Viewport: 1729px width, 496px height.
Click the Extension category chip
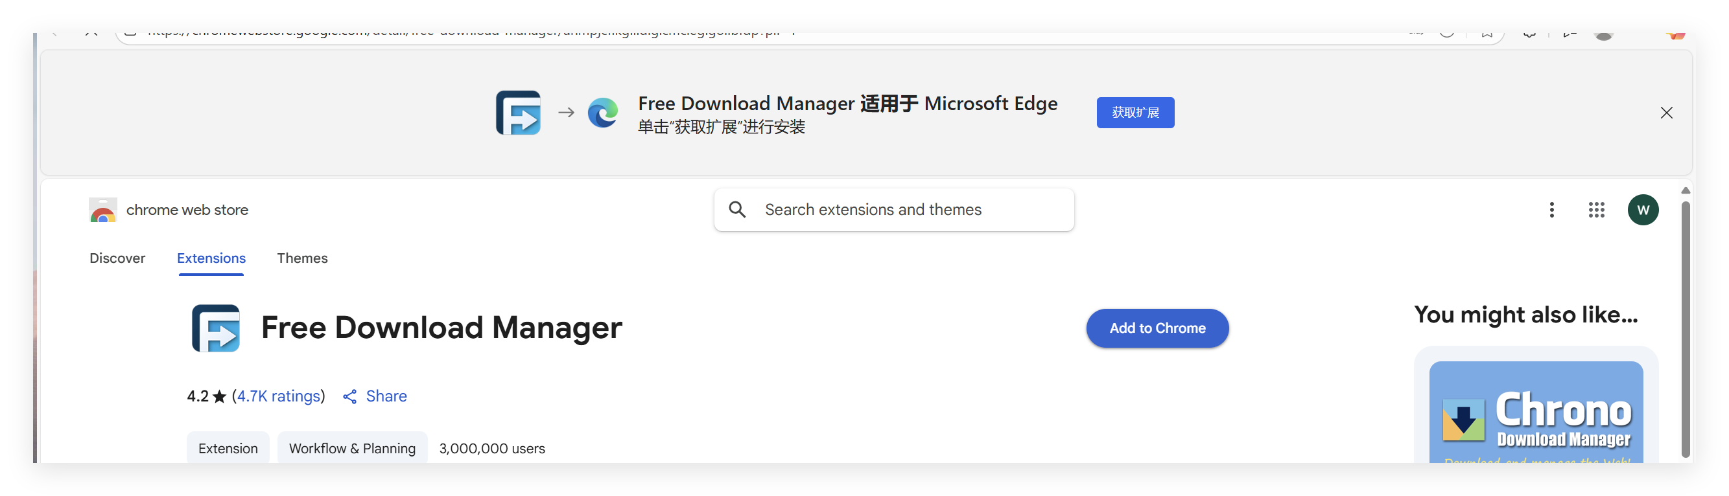tap(228, 449)
